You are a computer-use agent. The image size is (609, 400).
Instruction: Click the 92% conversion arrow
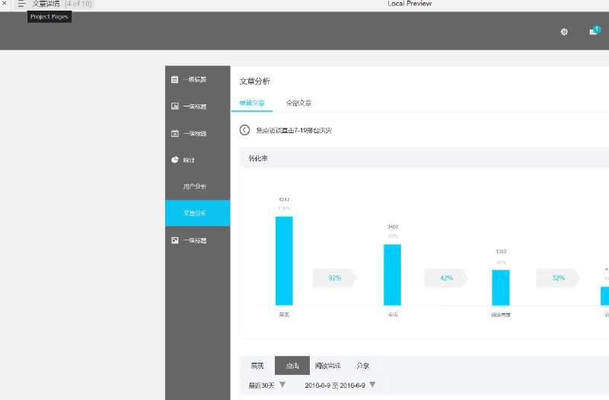coord(334,278)
